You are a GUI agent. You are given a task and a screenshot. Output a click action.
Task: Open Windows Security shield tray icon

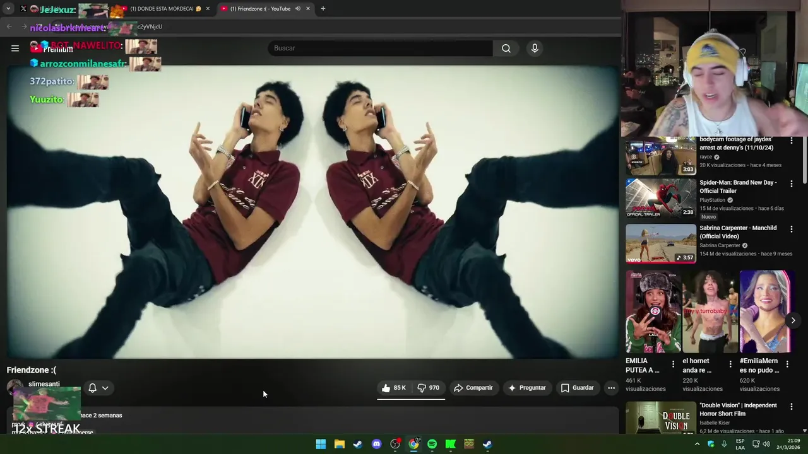point(711,444)
